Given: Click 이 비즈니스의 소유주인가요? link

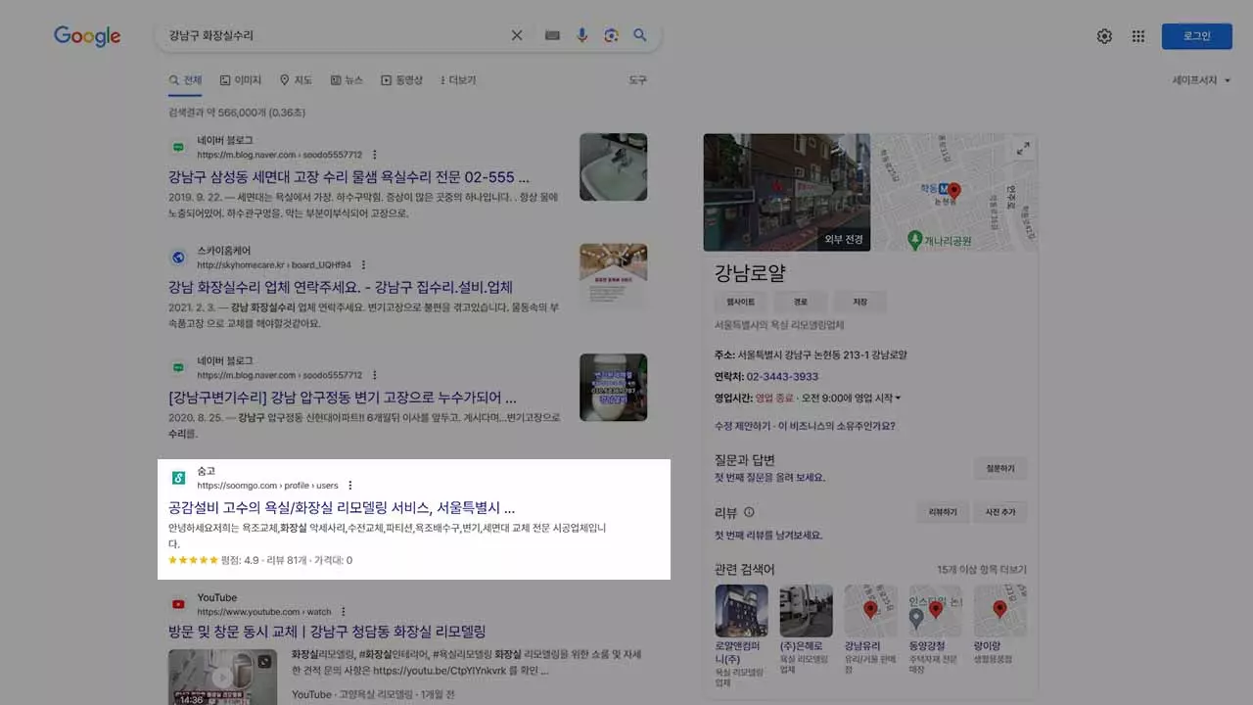Looking at the screenshot, I should point(838,426).
